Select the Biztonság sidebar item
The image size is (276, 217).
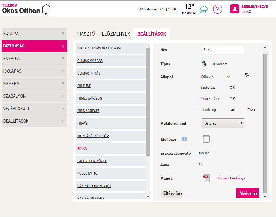click(x=34, y=46)
